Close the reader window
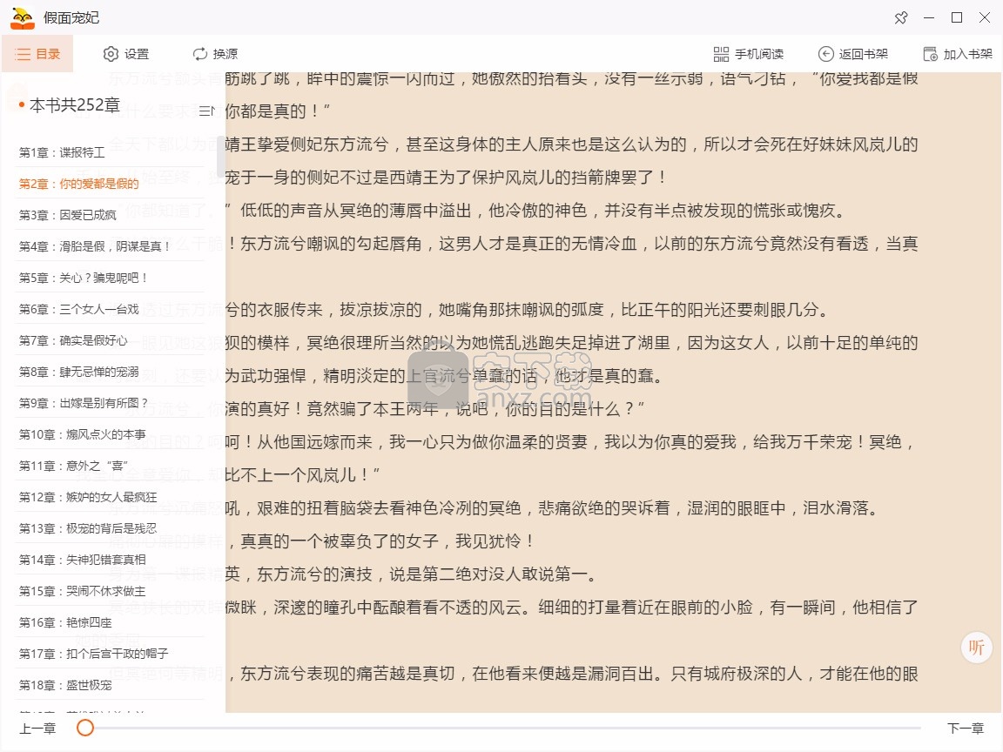 pos(985,18)
